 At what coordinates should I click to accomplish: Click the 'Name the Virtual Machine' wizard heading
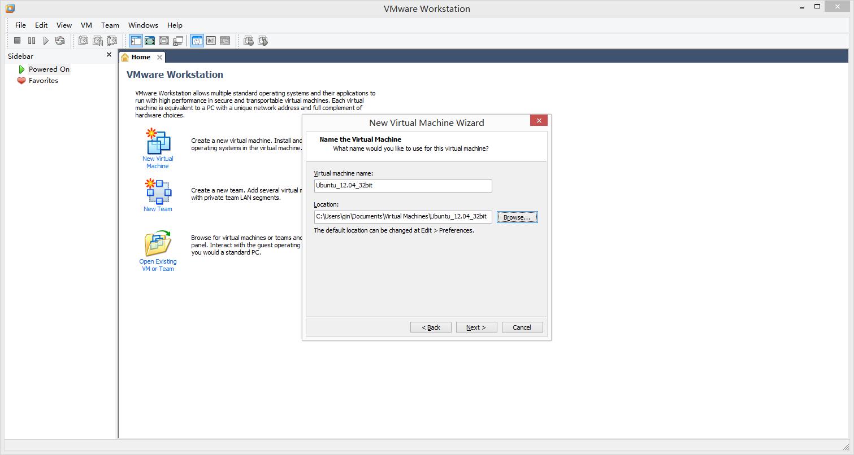361,139
